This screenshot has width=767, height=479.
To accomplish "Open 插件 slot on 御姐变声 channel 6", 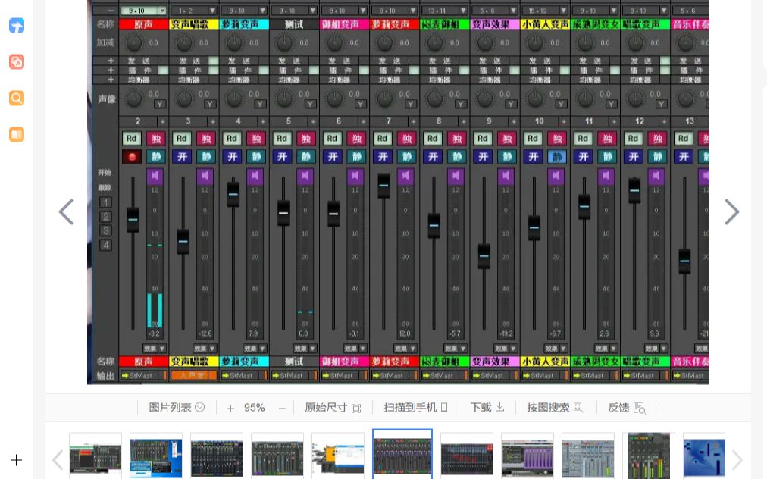I will click(x=339, y=70).
